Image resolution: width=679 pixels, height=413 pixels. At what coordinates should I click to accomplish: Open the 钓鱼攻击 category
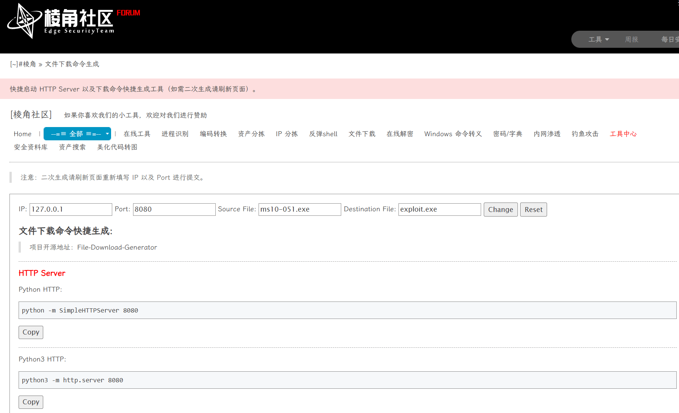[585, 134]
